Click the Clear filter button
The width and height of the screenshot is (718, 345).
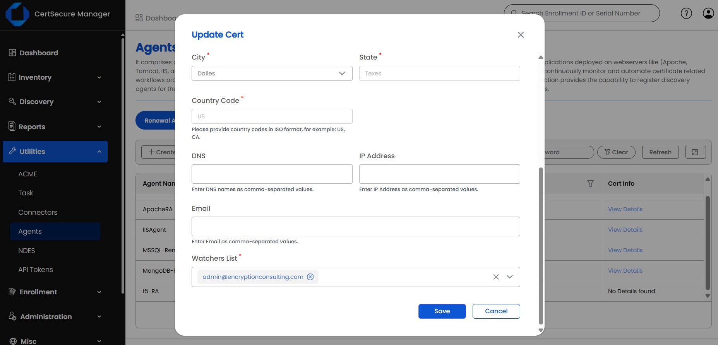[x=616, y=152]
